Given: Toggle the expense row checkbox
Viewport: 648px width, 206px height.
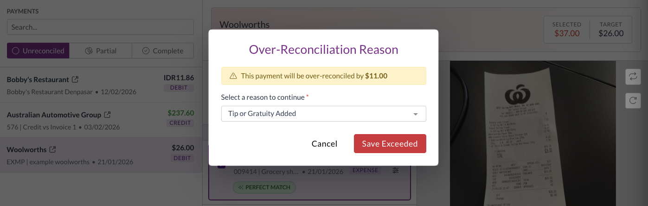Looking at the screenshot, I should point(221,165).
